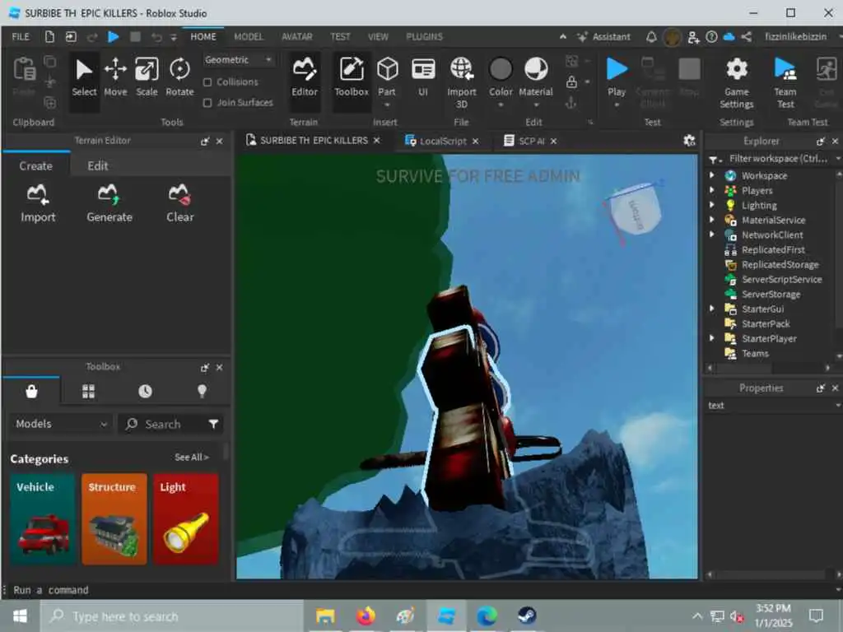Expand the StarterPlayer tree node
843x632 pixels.
point(712,338)
